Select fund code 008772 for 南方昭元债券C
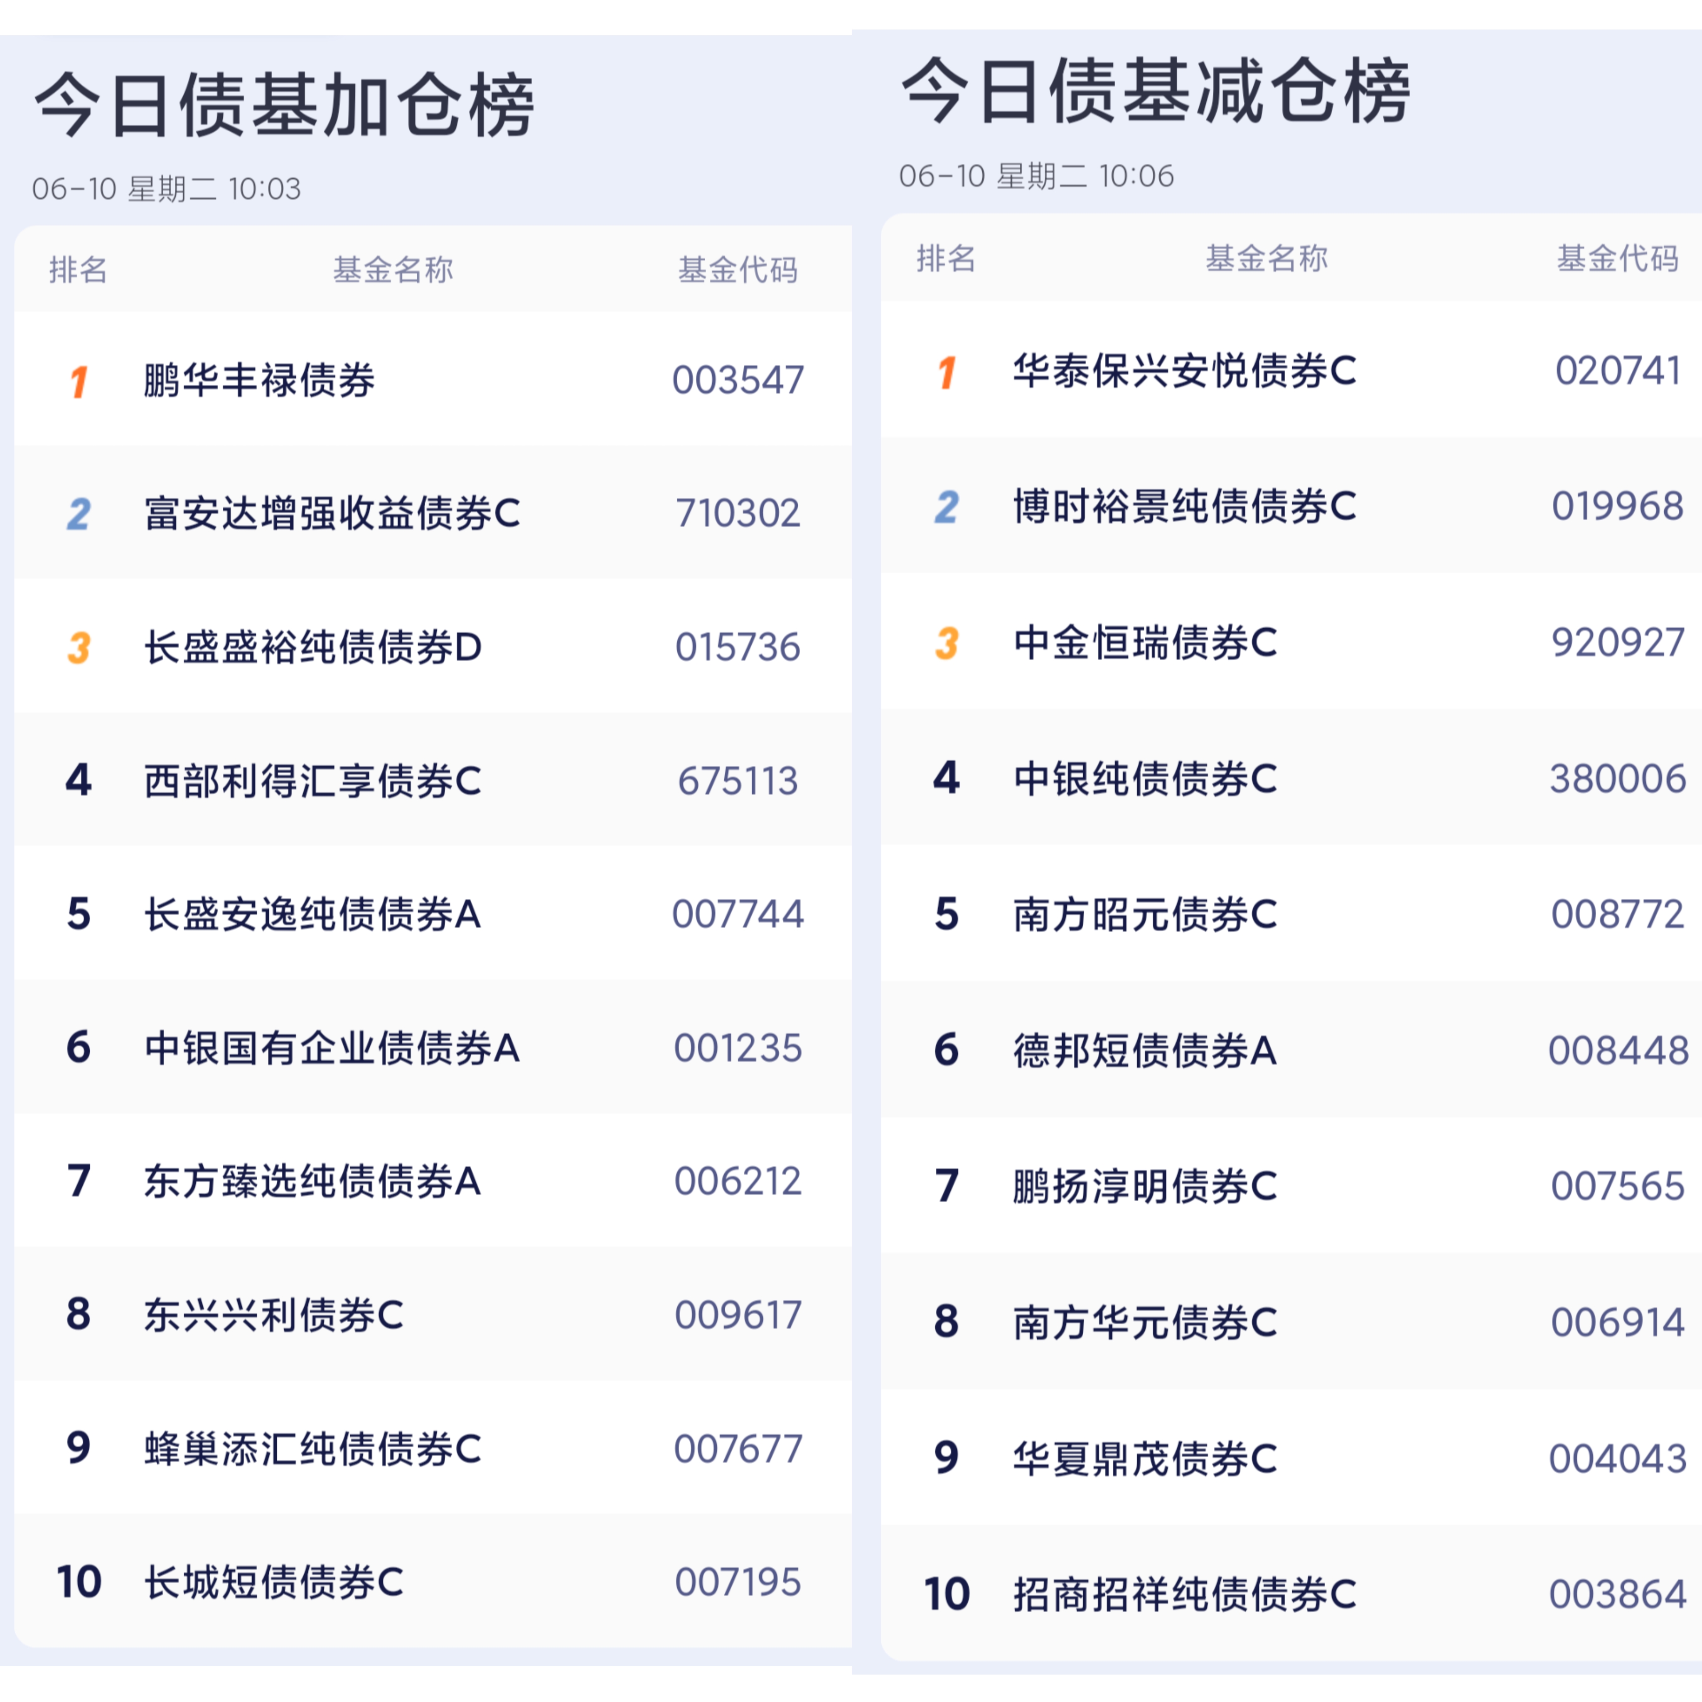This screenshot has width=1702, height=1702. pos(1617,915)
